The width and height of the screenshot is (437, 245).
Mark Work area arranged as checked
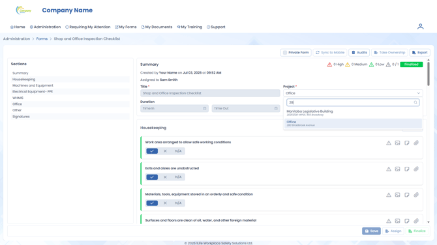click(x=152, y=151)
